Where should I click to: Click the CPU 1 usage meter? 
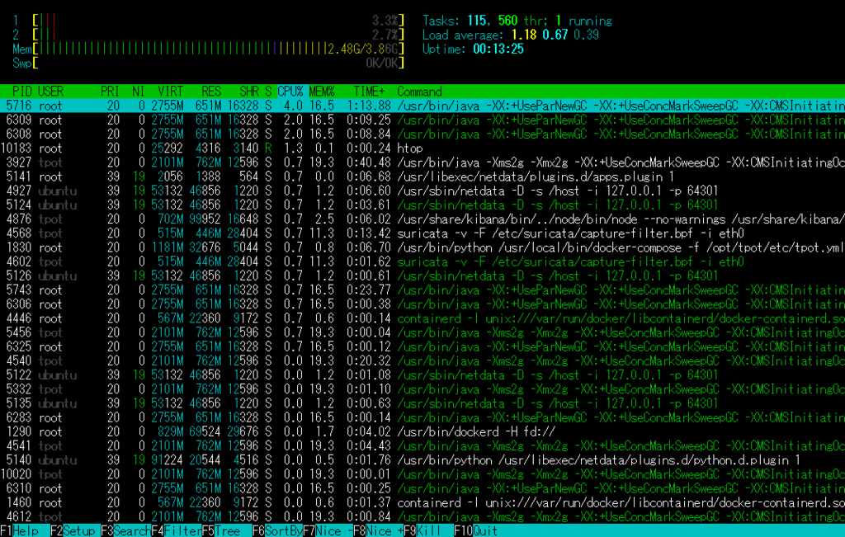coord(208,21)
